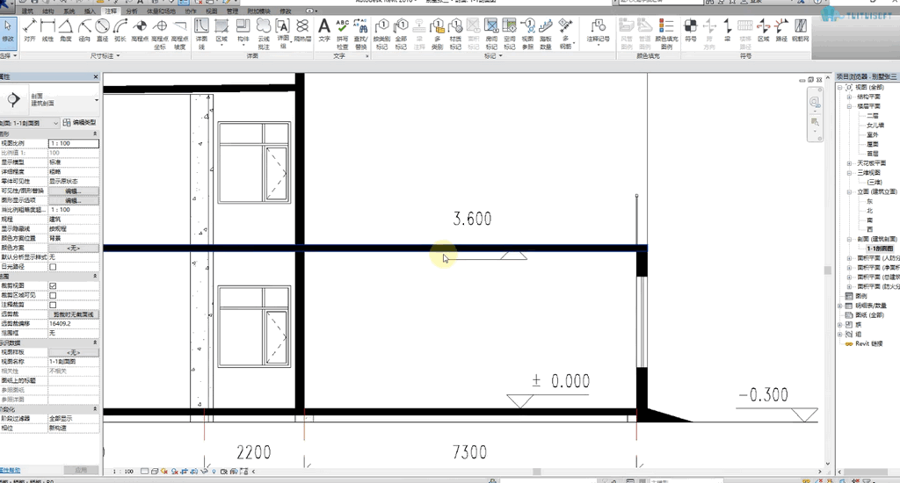Open the 剖面 type selector dropdown
The image size is (900, 483).
coord(97,100)
